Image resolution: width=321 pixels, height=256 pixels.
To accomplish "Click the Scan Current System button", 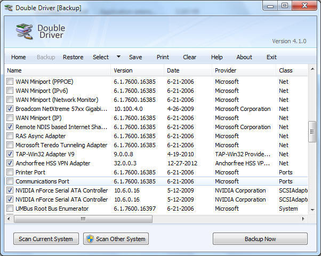I will pyautogui.click(x=46, y=239).
